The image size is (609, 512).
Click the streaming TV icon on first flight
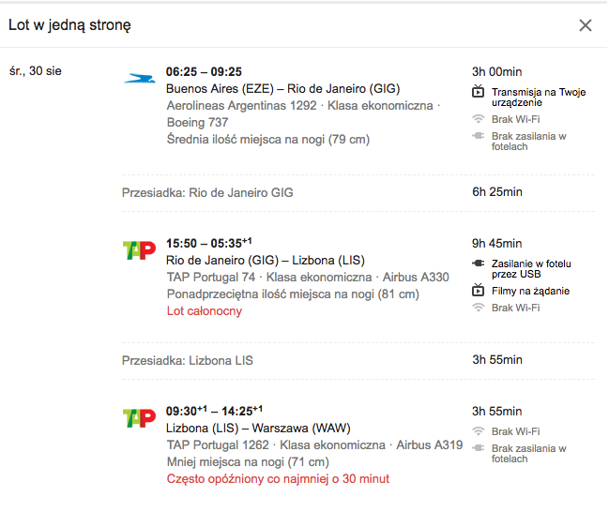479,92
